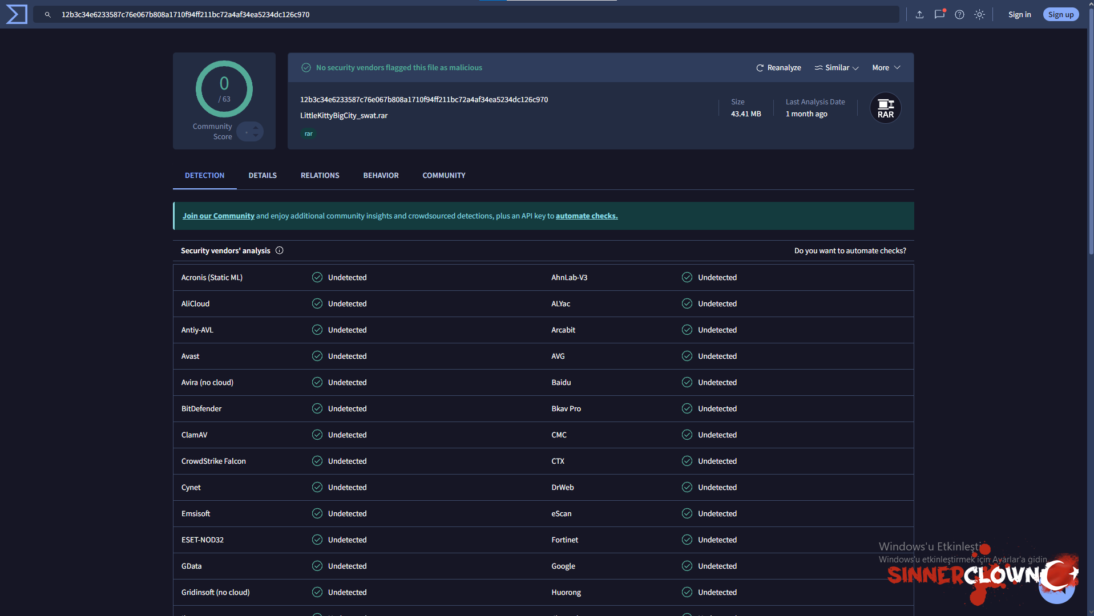Viewport: 1094px width, 616px height.
Task: Click the Sign in link
Action: (x=1019, y=15)
